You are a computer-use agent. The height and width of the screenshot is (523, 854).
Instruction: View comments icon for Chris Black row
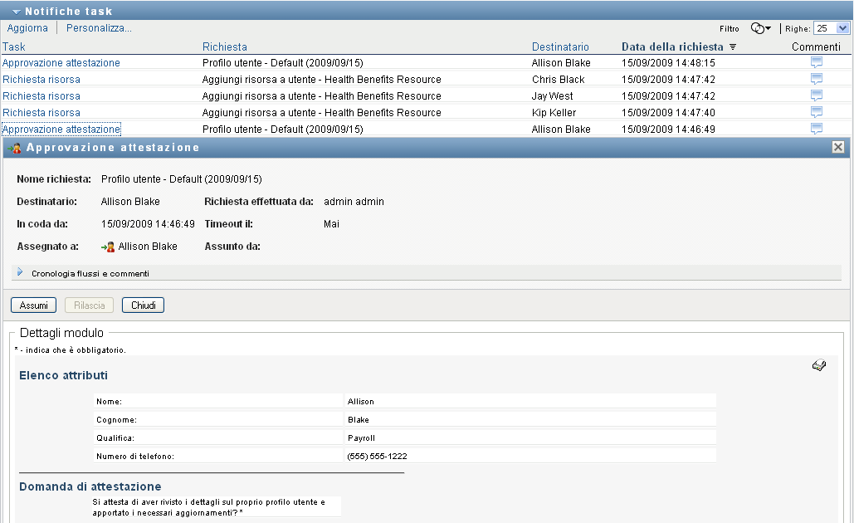click(x=816, y=79)
